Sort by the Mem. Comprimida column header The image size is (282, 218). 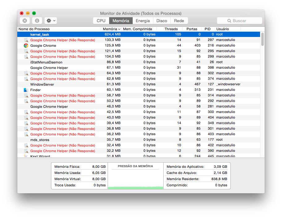139,29
